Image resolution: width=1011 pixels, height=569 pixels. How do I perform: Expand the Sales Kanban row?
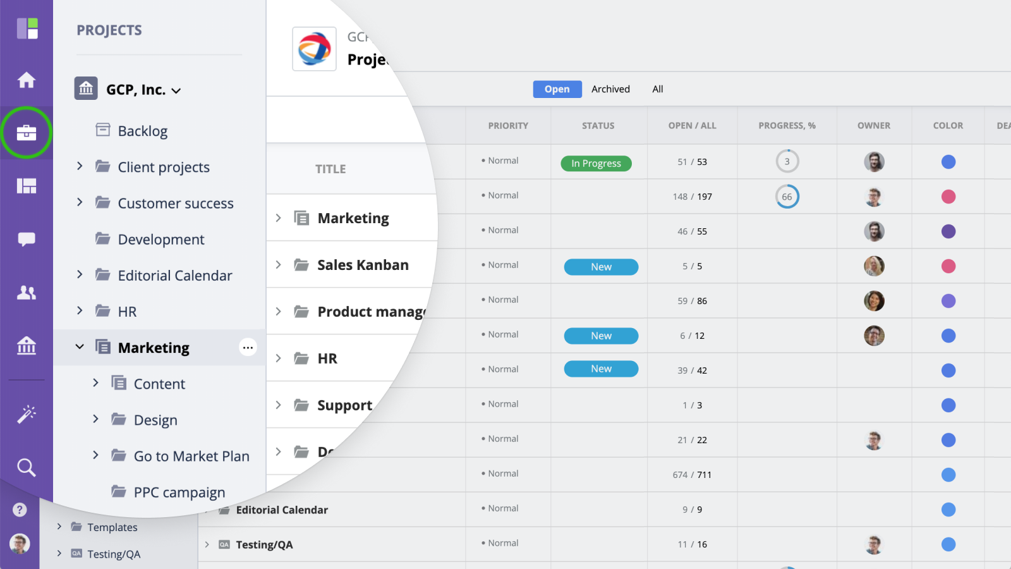pyautogui.click(x=278, y=265)
